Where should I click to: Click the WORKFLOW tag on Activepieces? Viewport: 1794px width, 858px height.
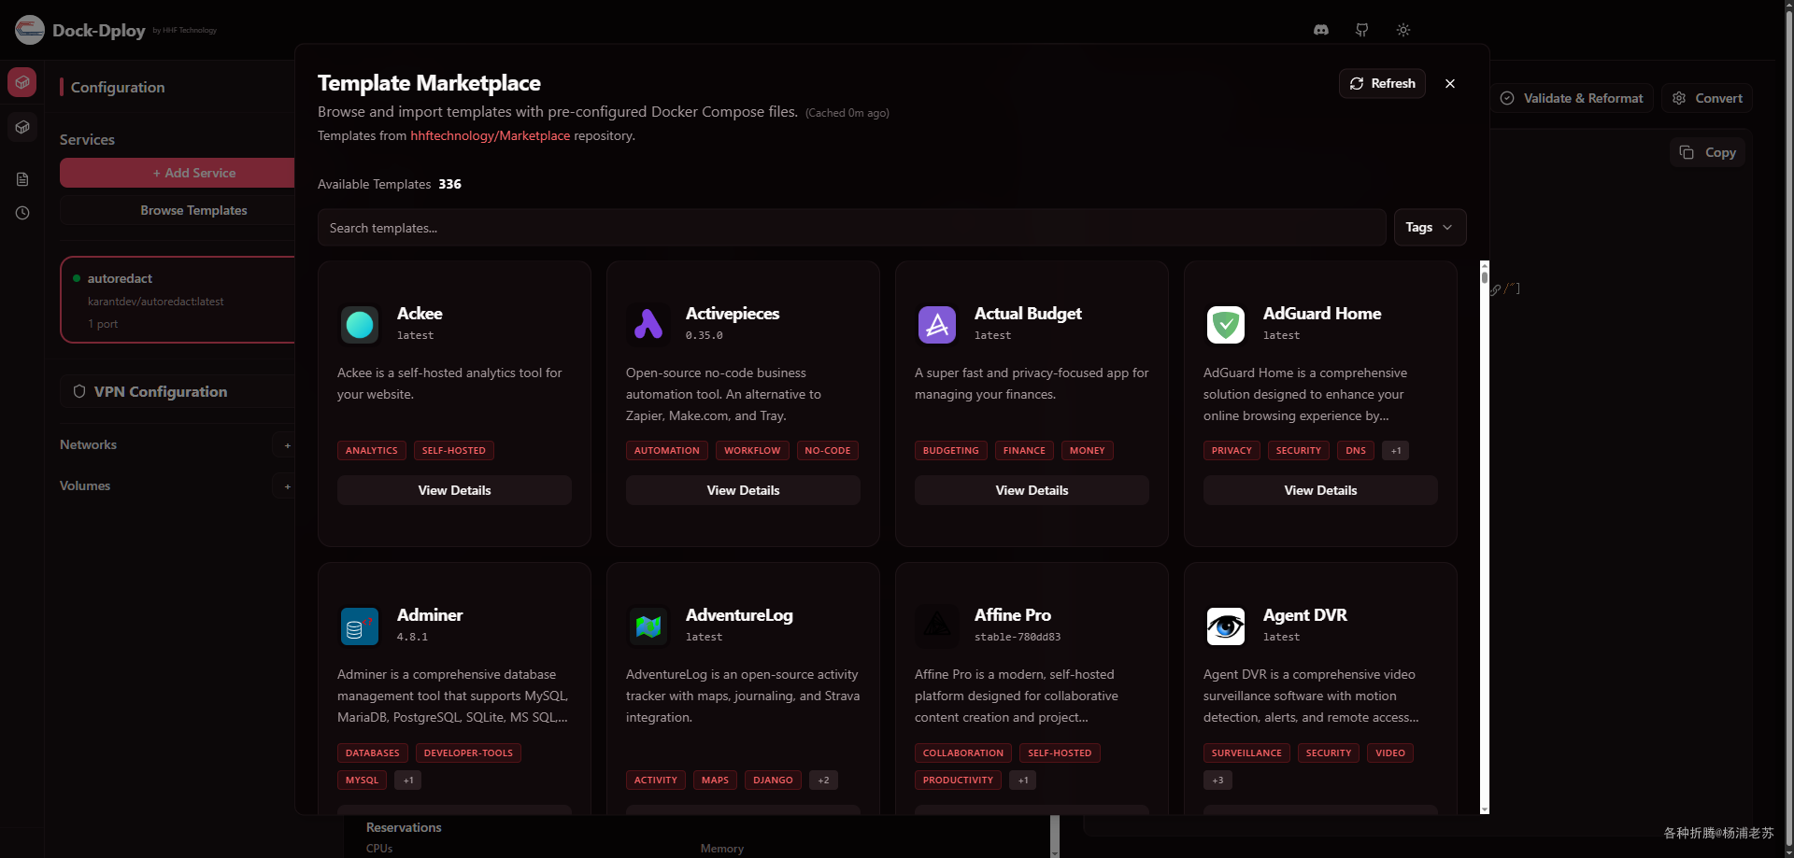pyautogui.click(x=752, y=450)
